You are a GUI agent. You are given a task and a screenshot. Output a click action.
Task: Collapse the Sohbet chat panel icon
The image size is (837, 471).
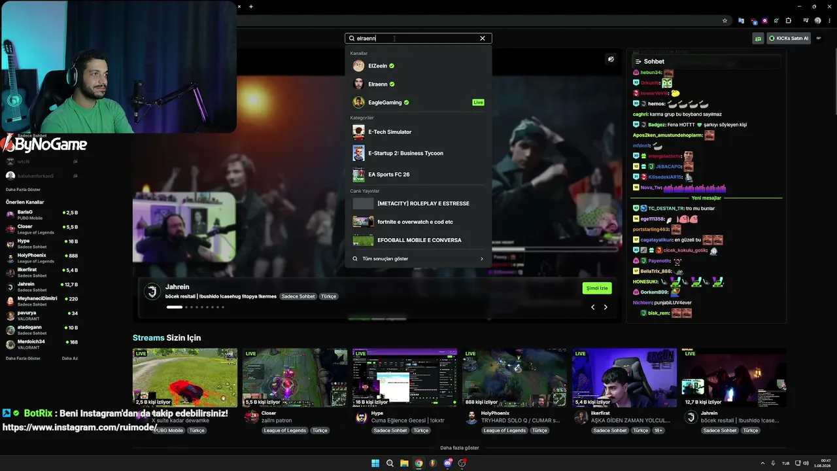pos(638,61)
